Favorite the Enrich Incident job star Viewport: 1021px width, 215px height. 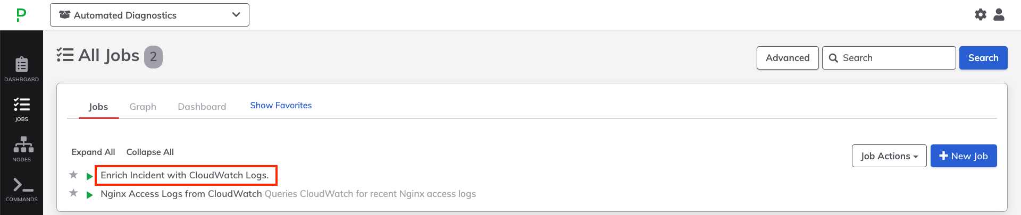[x=73, y=175]
